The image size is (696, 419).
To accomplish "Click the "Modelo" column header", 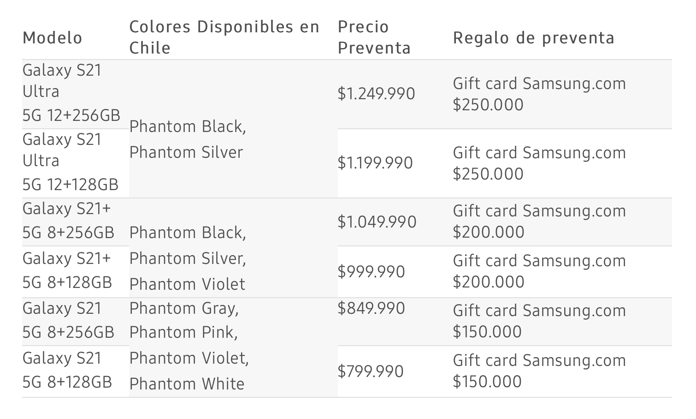I will [x=53, y=38].
